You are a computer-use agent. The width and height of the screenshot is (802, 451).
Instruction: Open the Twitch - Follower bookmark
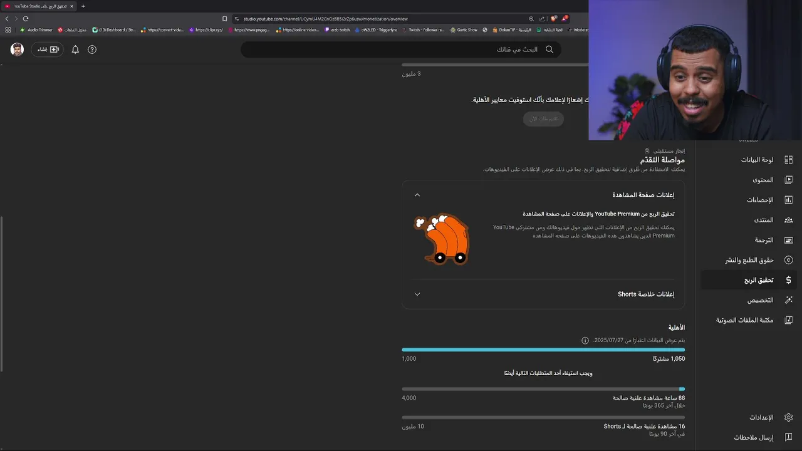point(423,29)
